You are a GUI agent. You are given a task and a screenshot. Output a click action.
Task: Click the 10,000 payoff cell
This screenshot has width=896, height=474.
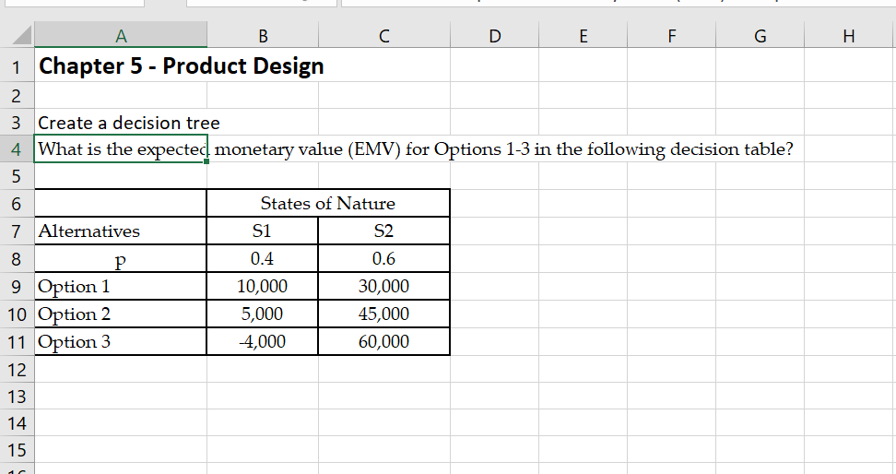coord(263,287)
